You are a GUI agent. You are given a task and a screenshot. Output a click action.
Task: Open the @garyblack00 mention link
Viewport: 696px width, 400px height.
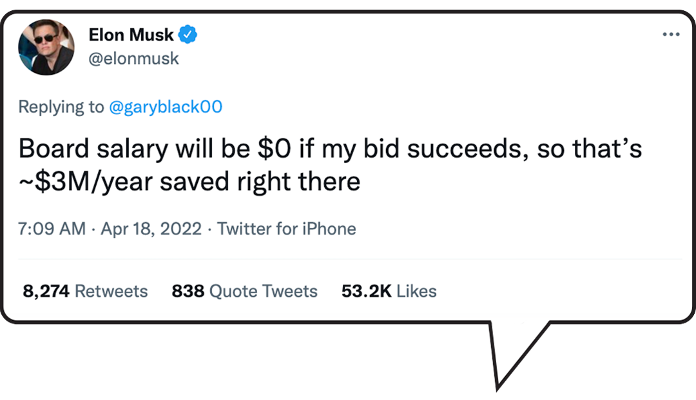[x=165, y=107]
